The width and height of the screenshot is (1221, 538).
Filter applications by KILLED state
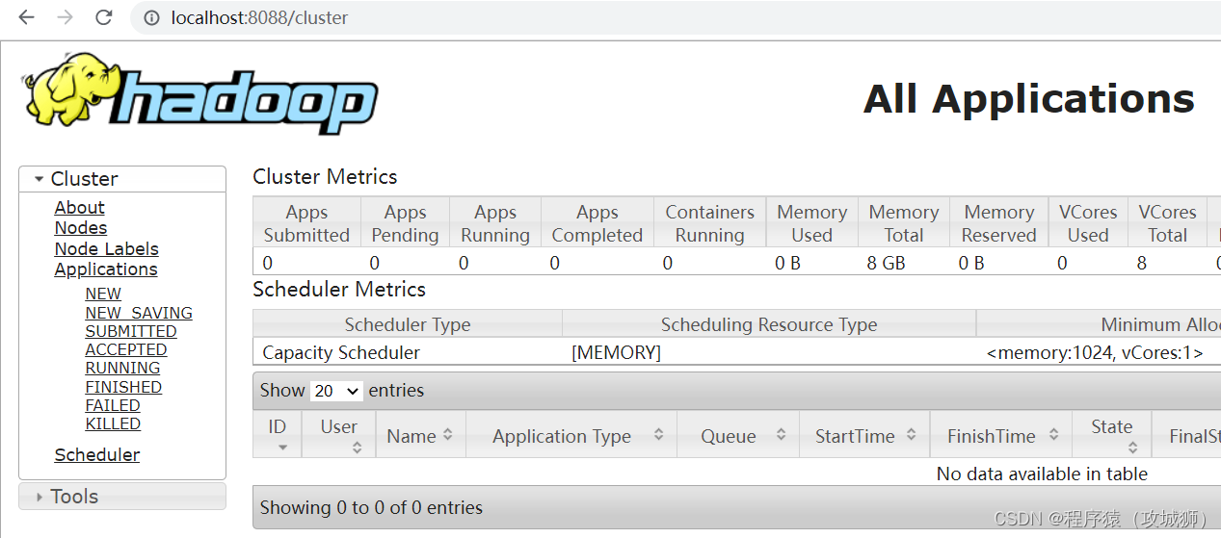coord(113,423)
